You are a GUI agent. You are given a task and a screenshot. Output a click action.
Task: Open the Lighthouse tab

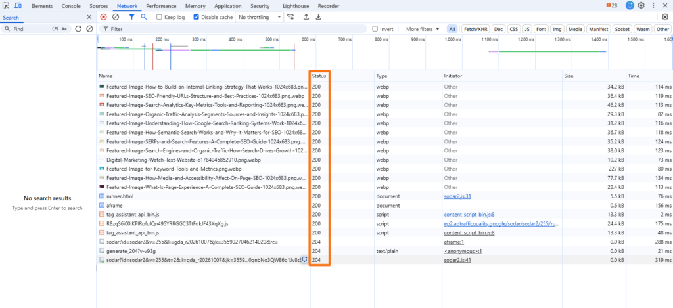296,6
